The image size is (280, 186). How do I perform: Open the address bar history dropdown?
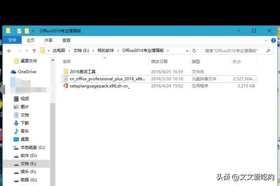point(187,51)
